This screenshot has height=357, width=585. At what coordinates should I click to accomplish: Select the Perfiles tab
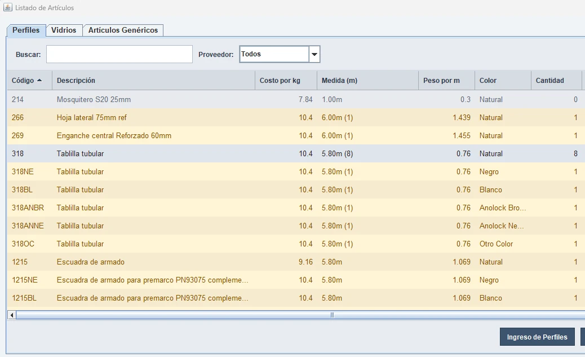[x=26, y=30]
